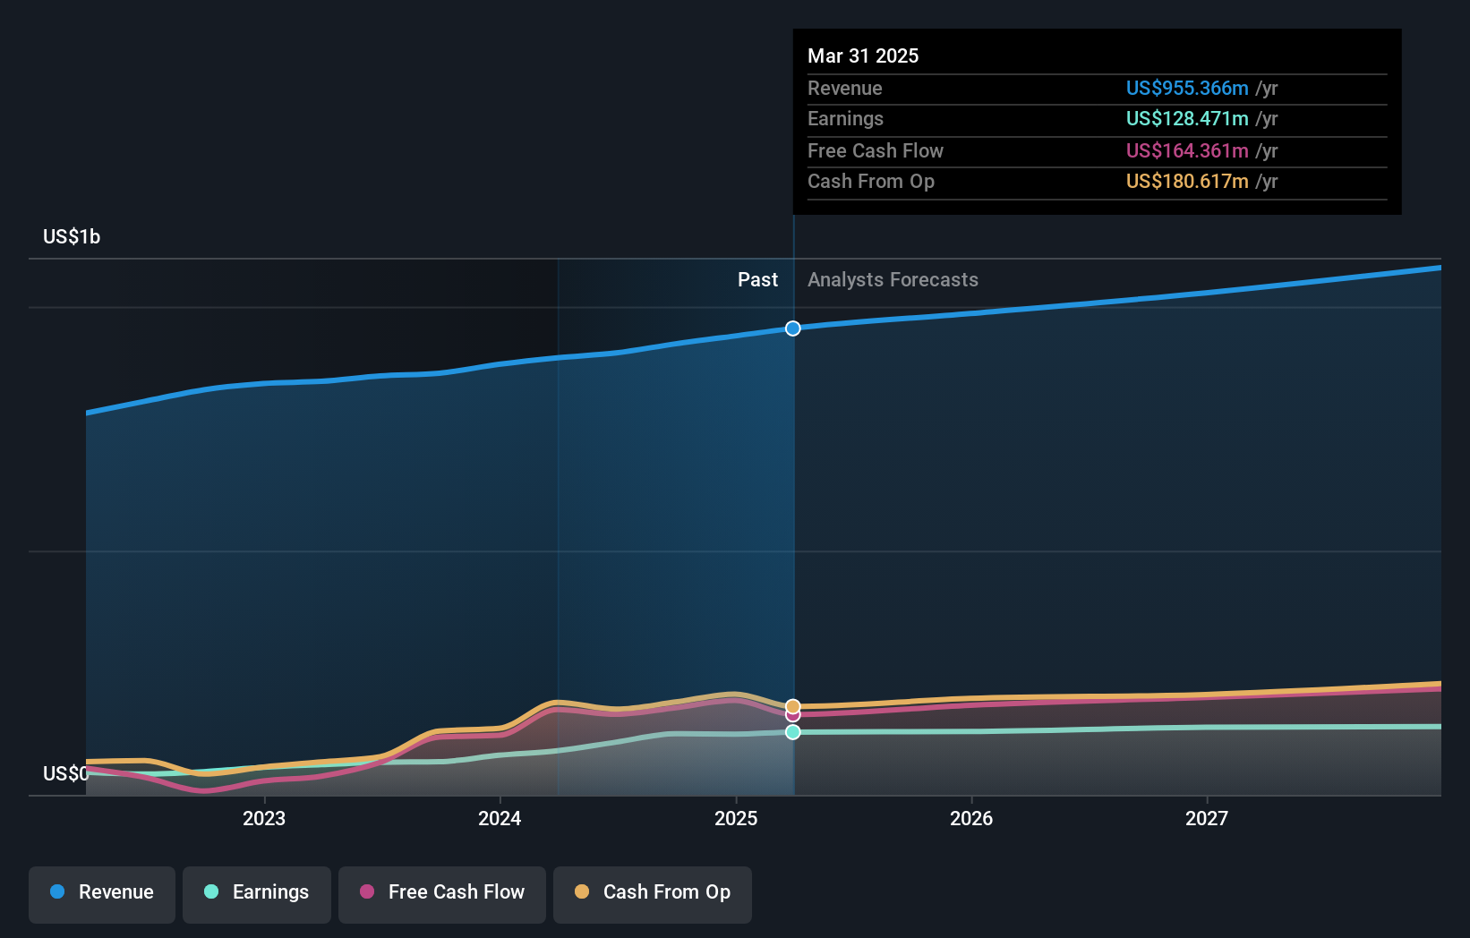This screenshot has width=1470, height=938.
Task: Click the Earnings row label in tooltip
Action: pos(845,118)
